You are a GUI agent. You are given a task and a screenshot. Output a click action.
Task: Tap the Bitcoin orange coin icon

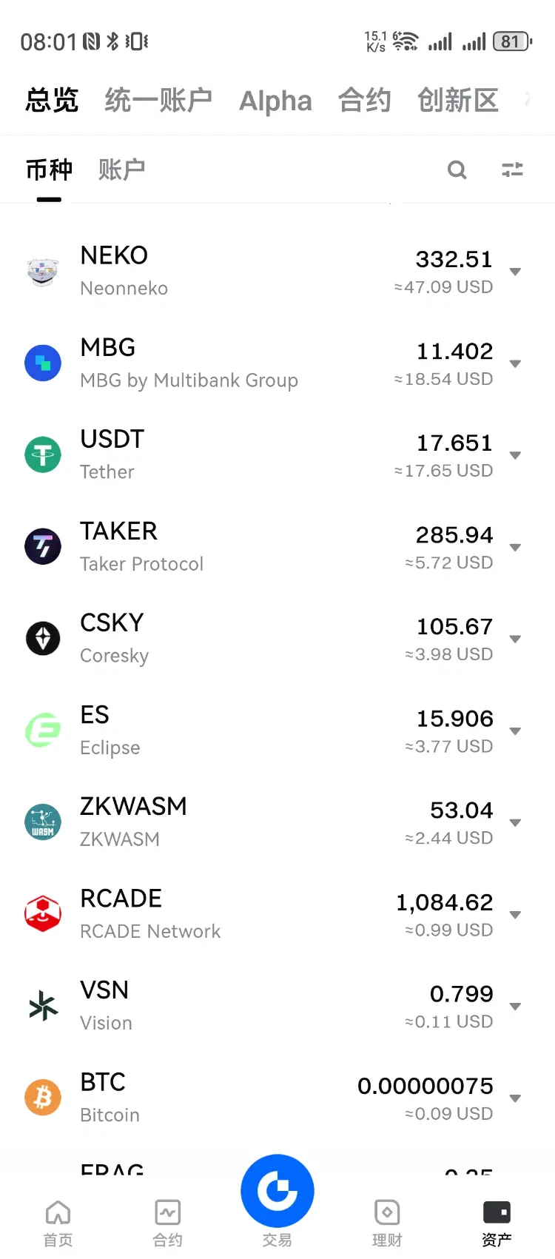click(x=43, y=1097)
